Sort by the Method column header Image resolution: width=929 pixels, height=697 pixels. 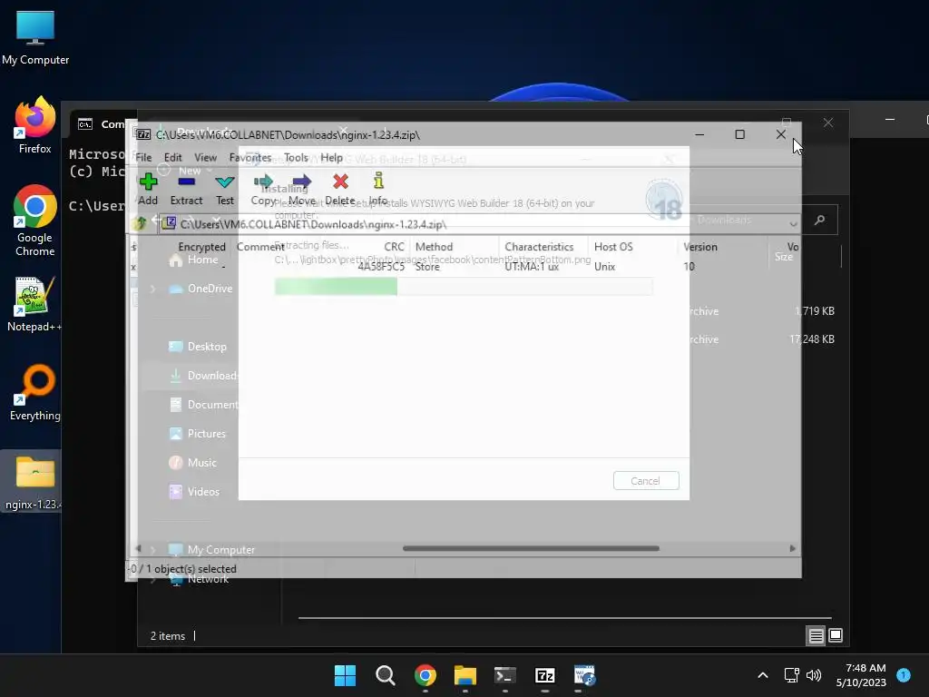pyautogui.click(x=434, y=247)
